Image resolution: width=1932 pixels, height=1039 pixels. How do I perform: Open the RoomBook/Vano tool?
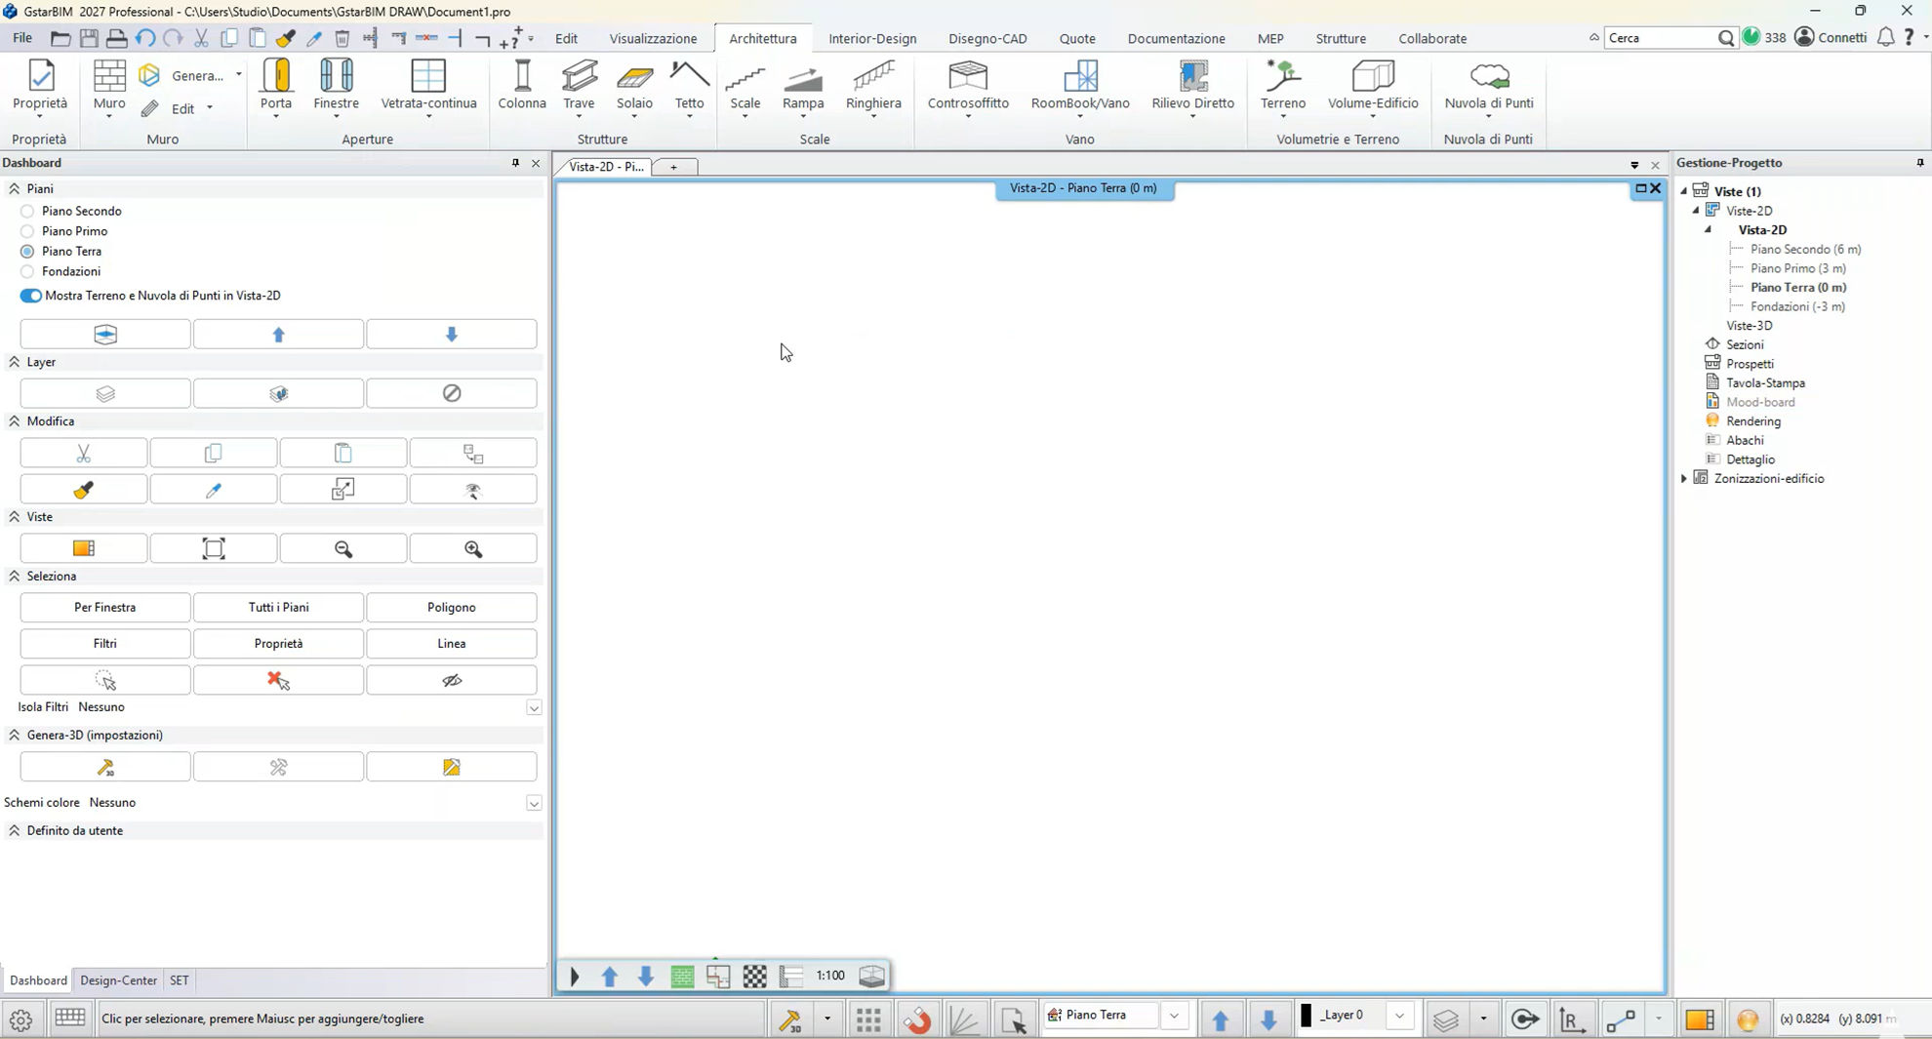coord(1080,85)
